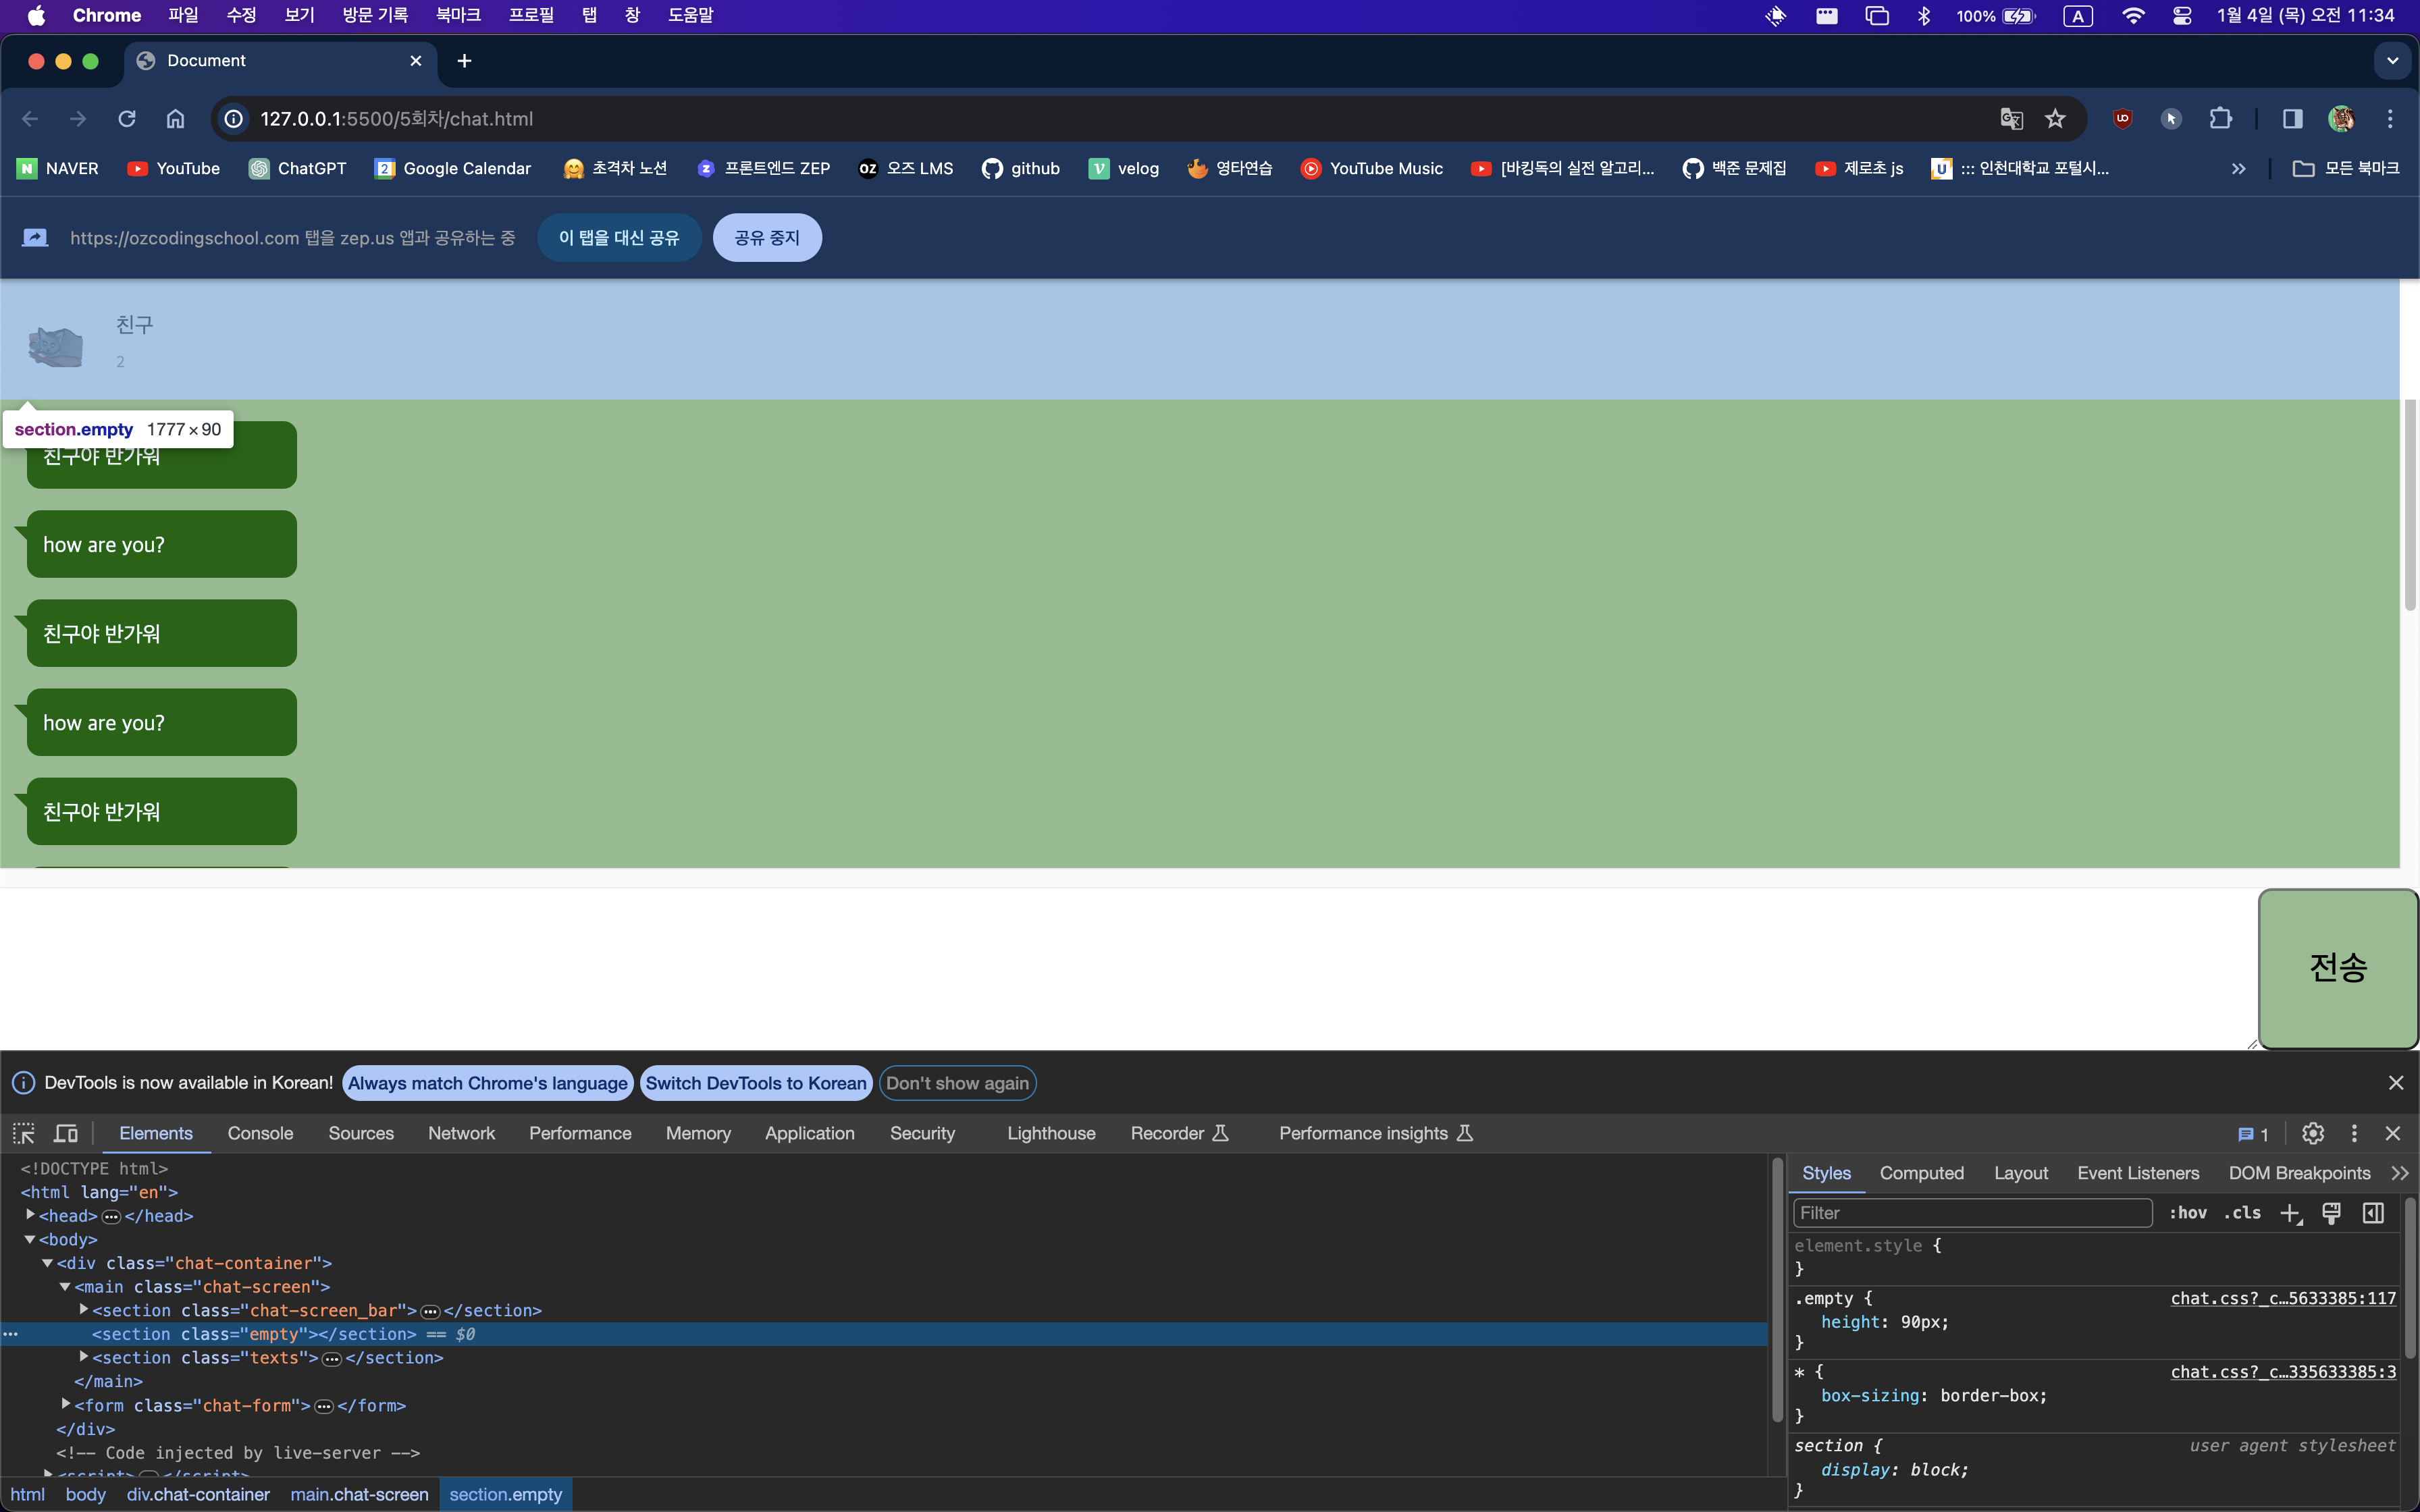This screenshot has width=2420, height=1512.
Task: Open the Chrome extensions puzzle icon
Action: click(x=2220, y=119)
